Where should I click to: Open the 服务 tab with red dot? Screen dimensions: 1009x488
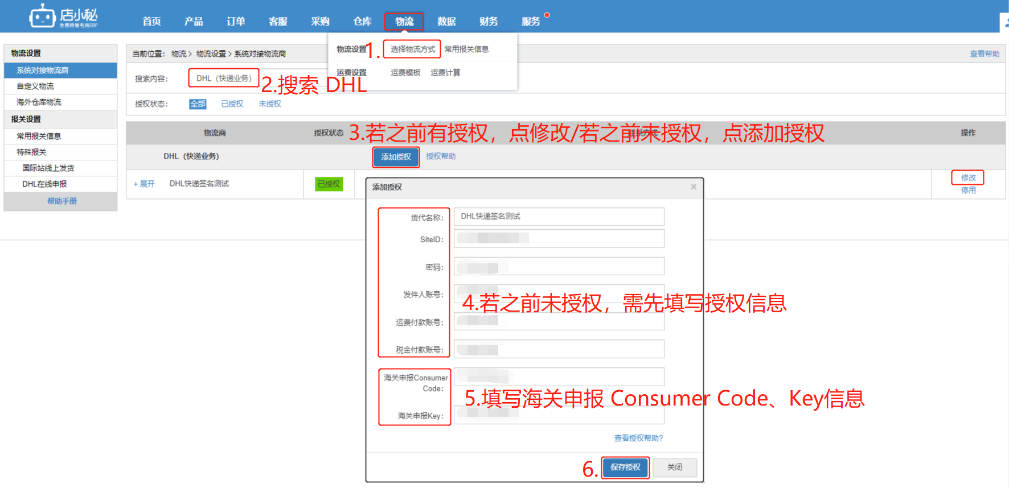tap(531, 21)
